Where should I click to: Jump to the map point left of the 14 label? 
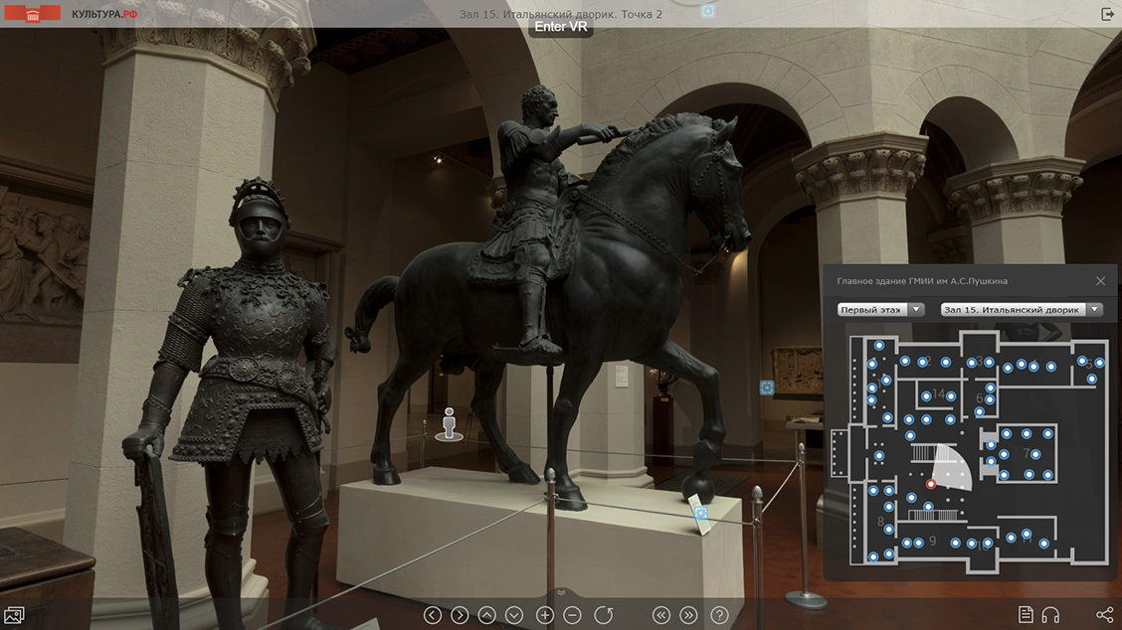click(x=927, y=396)
